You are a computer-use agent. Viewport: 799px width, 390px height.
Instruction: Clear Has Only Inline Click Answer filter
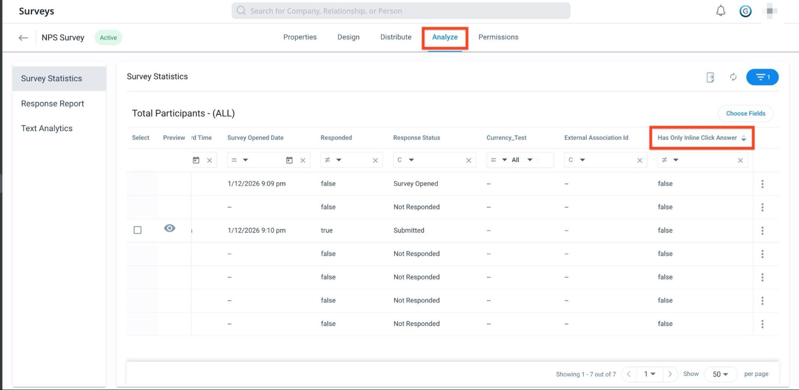[x=740, y=160]
